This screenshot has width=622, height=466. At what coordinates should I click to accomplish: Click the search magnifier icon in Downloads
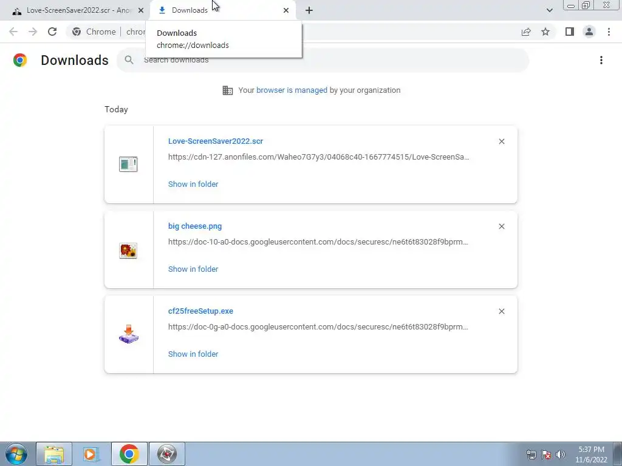click(129, 60)
